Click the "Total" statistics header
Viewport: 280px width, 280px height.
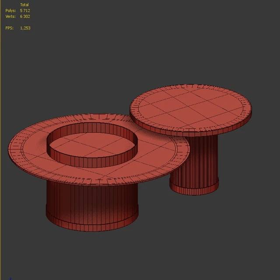pos(24,5)
